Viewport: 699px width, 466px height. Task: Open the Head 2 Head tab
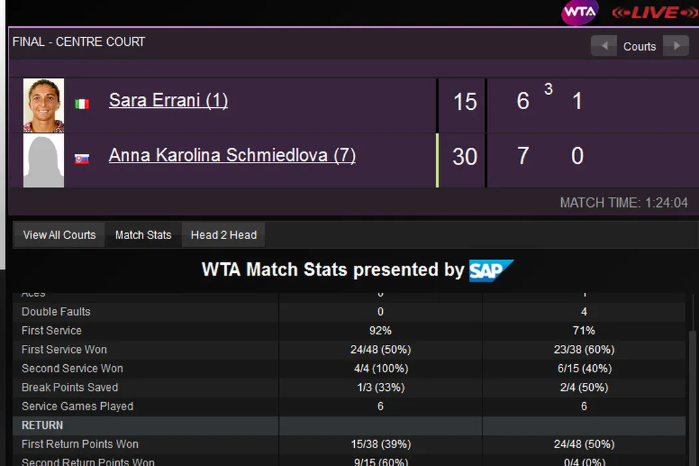[224, 235]
